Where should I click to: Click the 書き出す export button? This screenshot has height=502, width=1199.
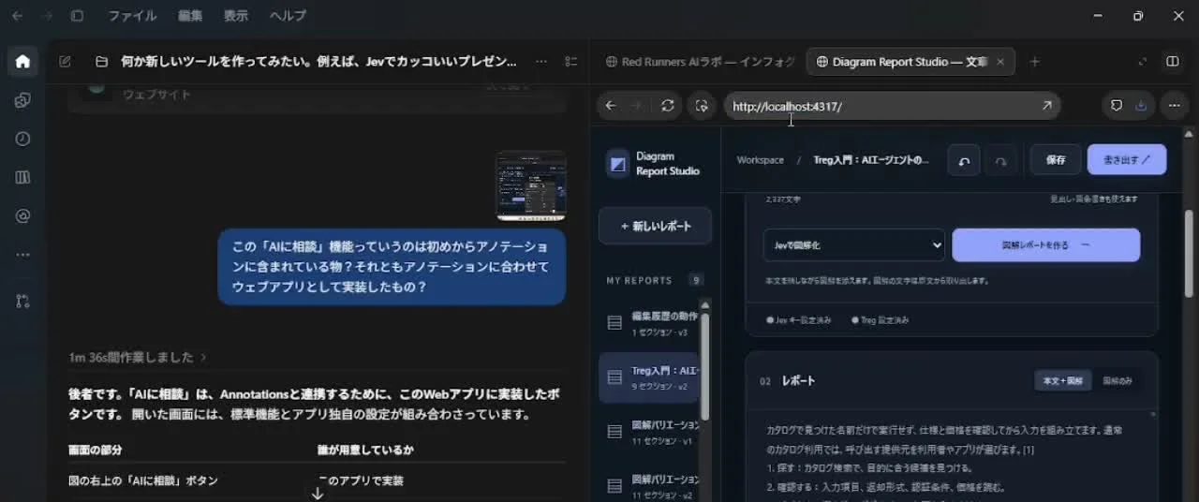[x=1127, y=160]
